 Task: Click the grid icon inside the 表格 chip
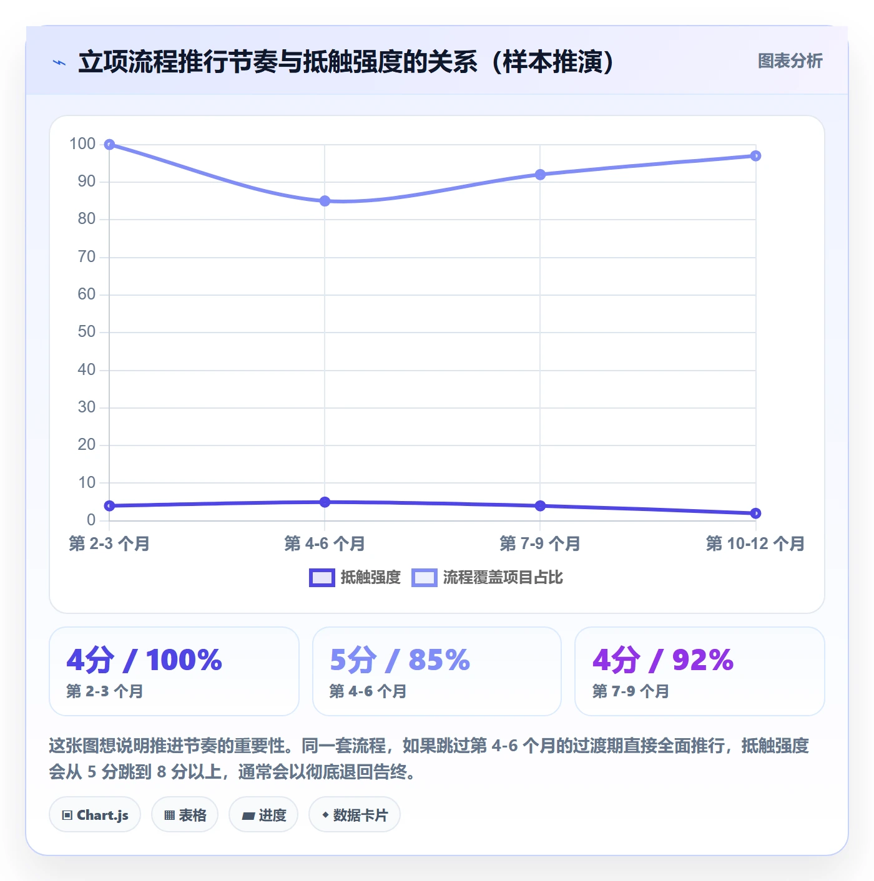click(169, 815)
